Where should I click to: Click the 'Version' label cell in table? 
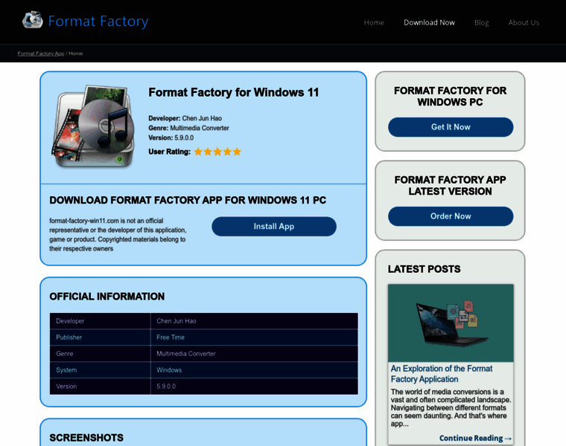point(100,387)
